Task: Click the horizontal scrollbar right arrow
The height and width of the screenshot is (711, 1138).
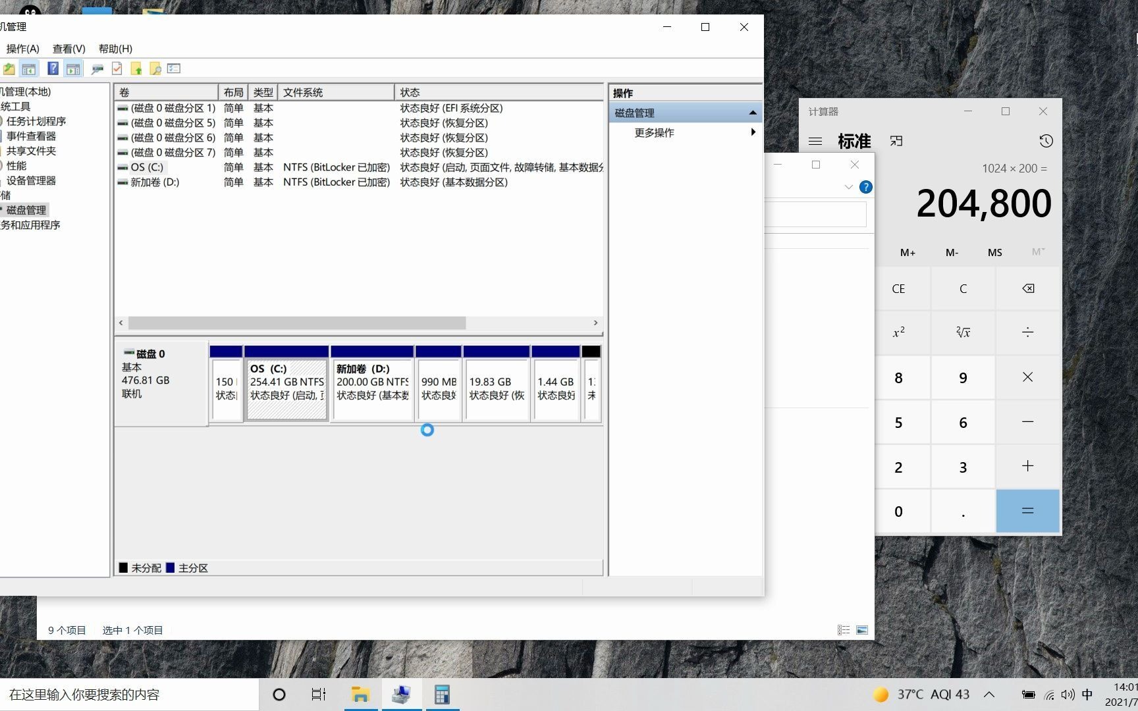Action: tap(595, 323)
